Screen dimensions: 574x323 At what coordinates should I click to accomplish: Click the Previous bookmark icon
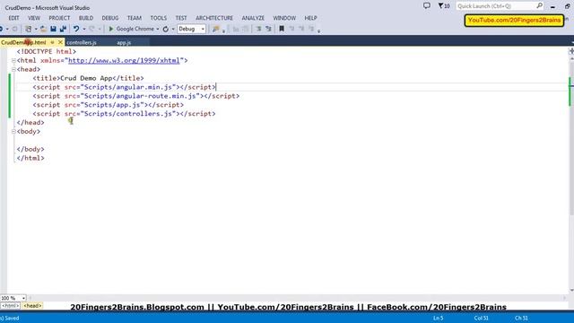[291, 29]
